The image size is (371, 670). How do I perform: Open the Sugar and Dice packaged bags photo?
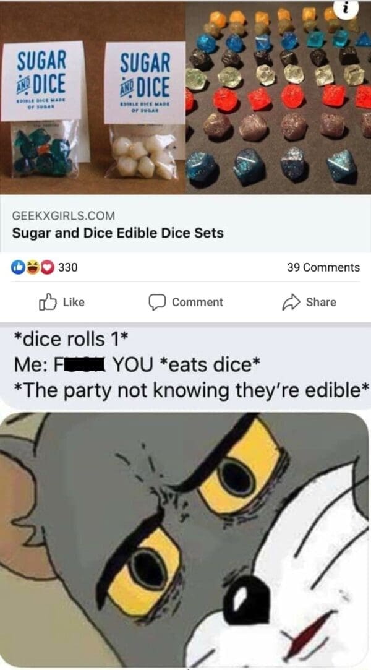(x=93, y=98)
